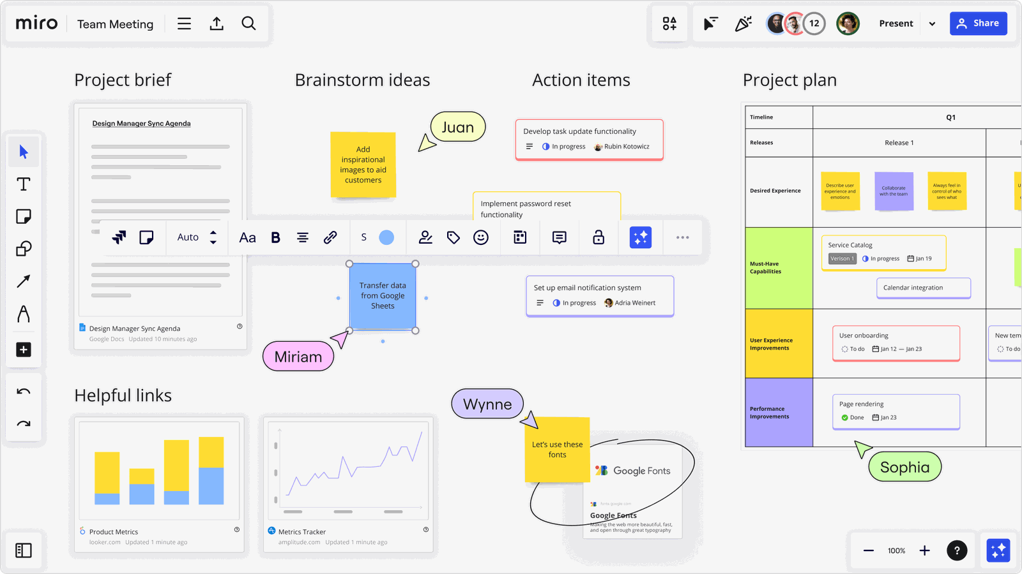Open the text color swatch picker
The height and width of the screenshot is (574, 1022).
pyautogui.click(x=386, y=237)
